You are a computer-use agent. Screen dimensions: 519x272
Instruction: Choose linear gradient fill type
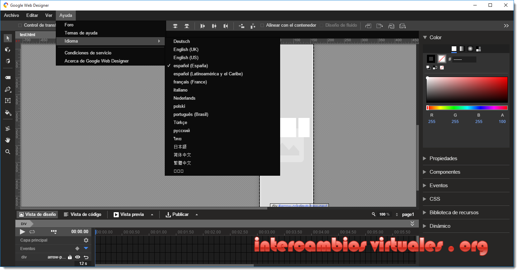click(462, 49)
